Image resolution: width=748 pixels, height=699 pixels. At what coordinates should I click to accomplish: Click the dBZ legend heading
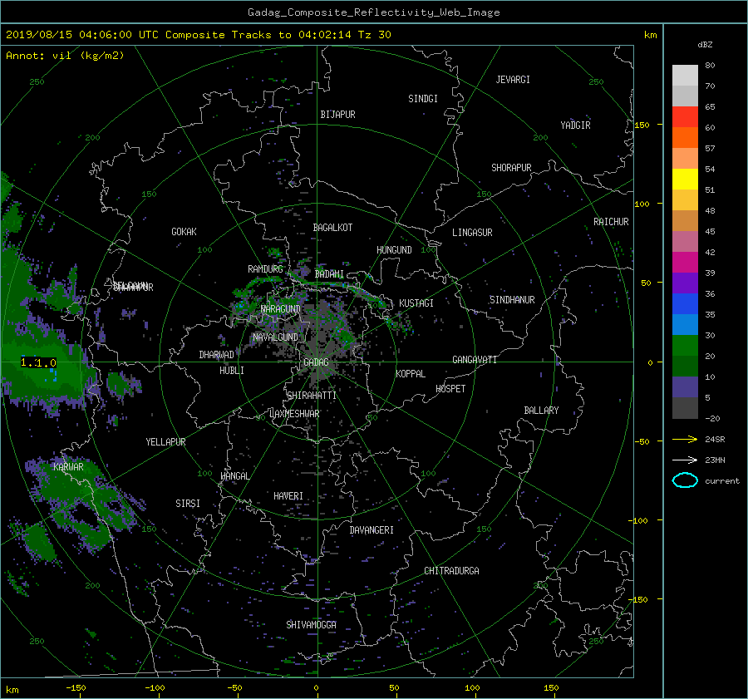(x=705, y=45)
